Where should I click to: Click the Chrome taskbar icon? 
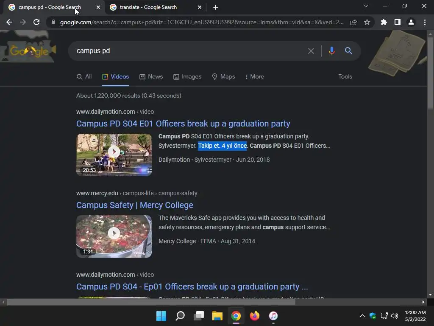tap(236, 316)
